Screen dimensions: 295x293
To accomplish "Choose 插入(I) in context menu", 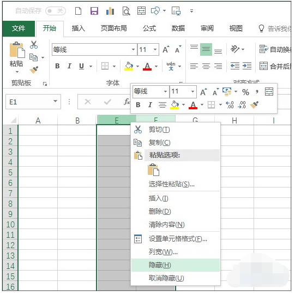I will click(x=176, y=198).
